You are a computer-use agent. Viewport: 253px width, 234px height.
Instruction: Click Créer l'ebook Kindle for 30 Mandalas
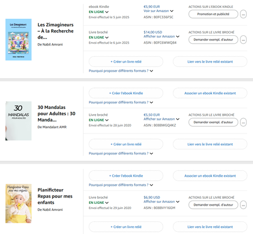pos(126,93)
